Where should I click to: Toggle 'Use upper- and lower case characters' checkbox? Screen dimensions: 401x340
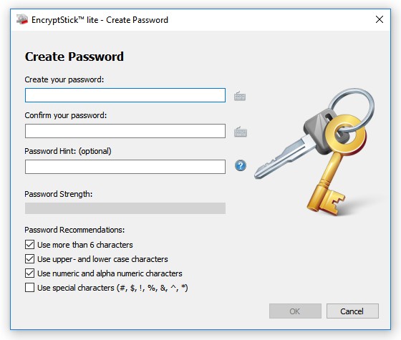point(29,259)
